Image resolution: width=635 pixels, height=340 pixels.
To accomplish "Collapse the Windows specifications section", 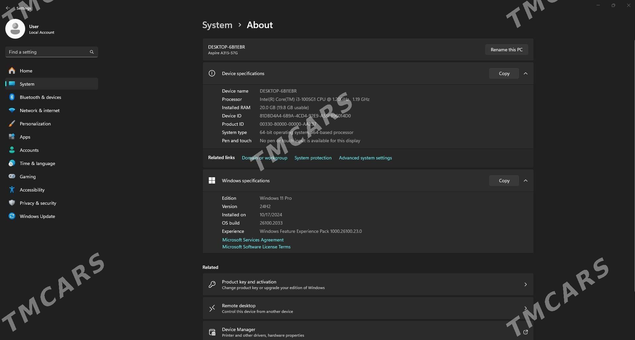I will 525,181.
